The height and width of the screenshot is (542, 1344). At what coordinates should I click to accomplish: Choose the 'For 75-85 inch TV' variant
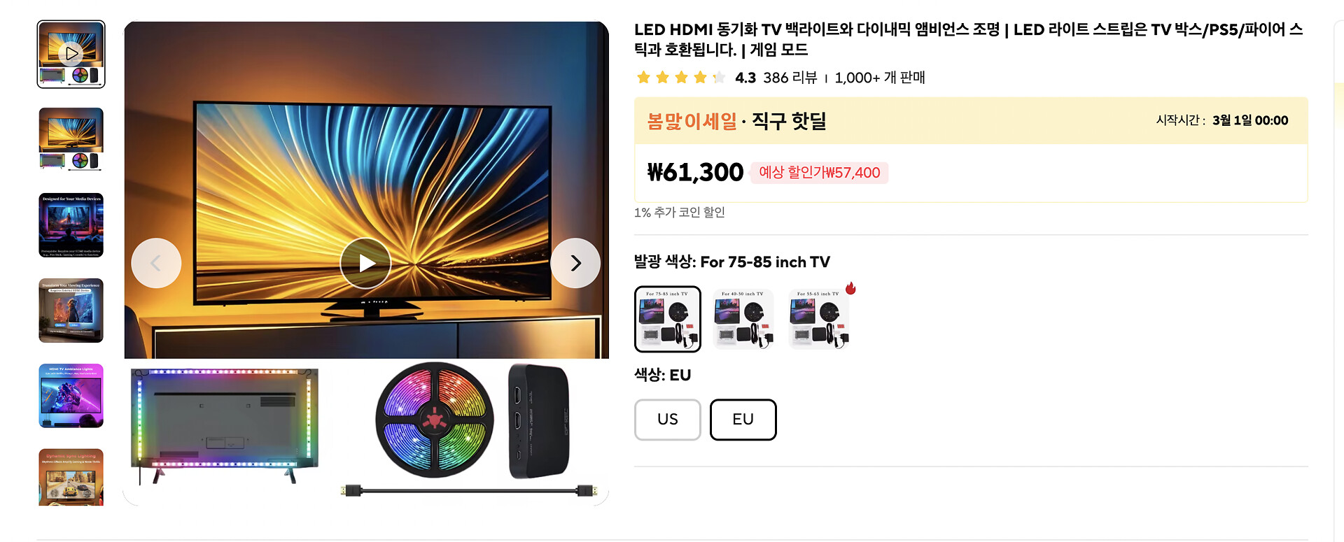668,319
